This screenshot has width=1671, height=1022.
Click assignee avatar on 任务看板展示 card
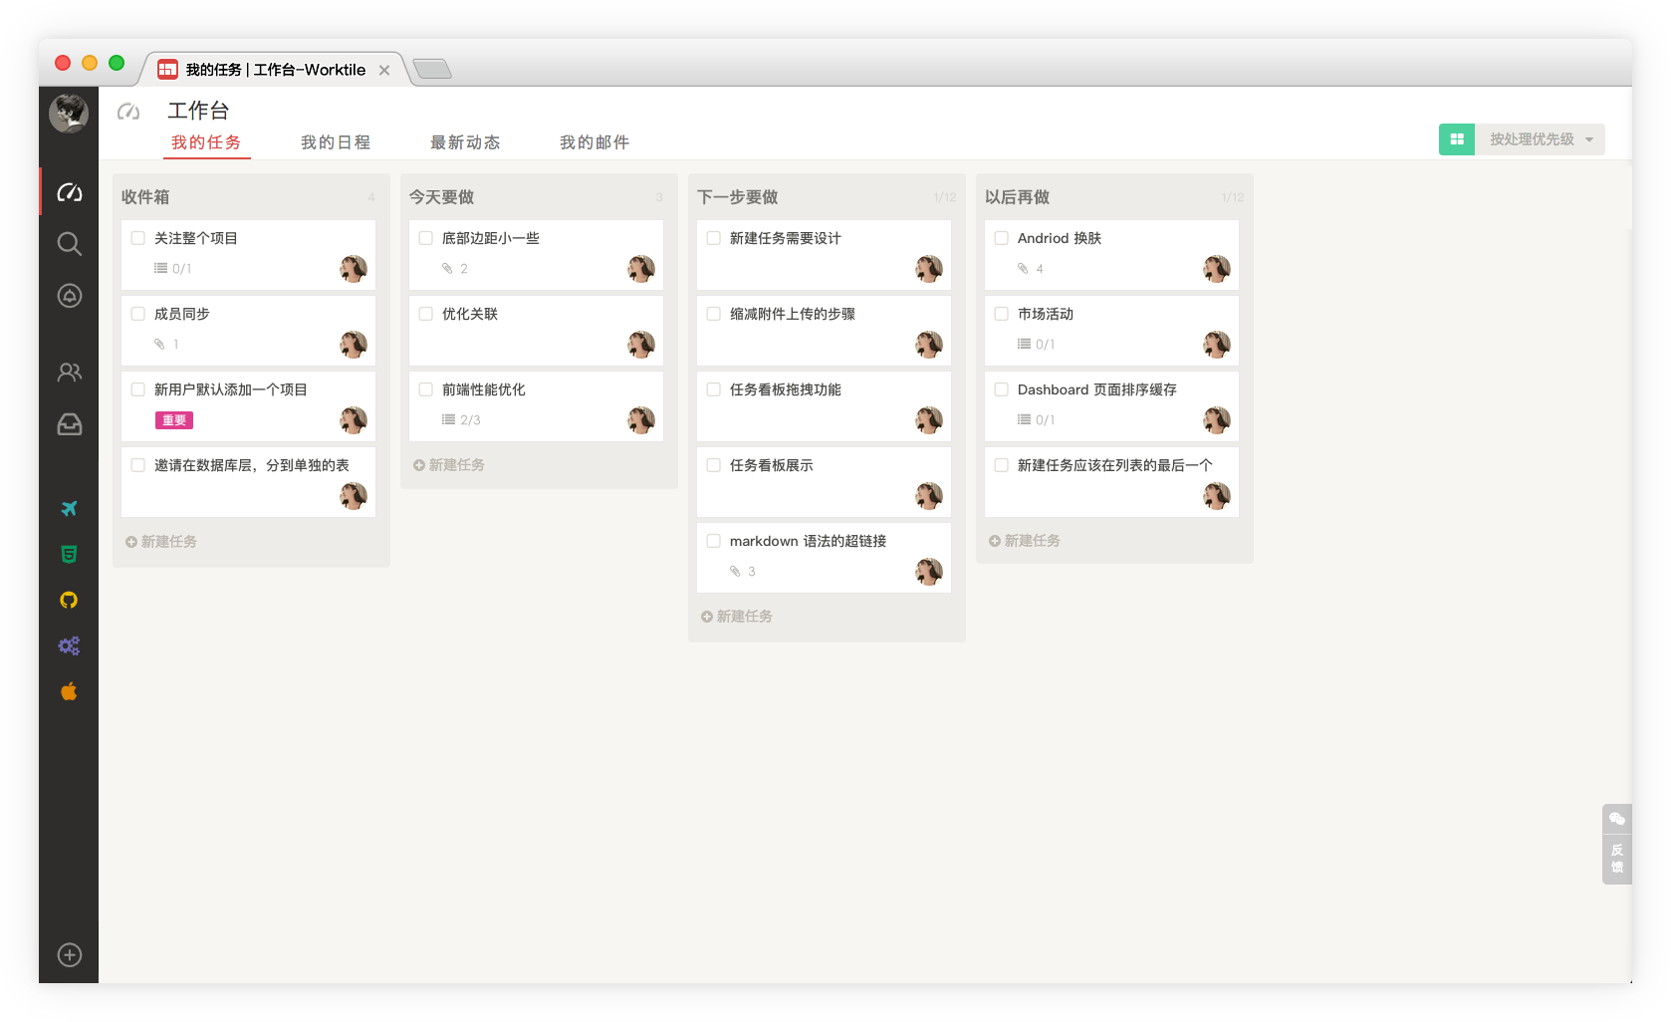coord(929,496)
